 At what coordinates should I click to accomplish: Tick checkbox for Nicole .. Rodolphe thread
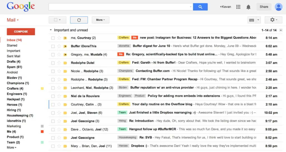[53, 71]
